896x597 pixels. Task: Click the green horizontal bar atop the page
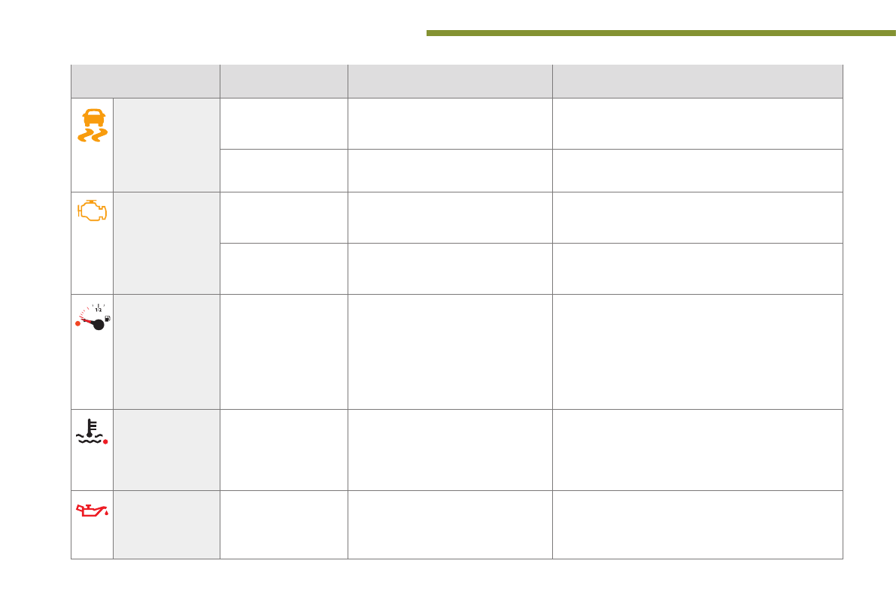661,33
